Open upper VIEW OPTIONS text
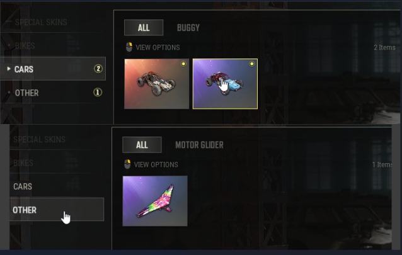 (x=158, y=47)
